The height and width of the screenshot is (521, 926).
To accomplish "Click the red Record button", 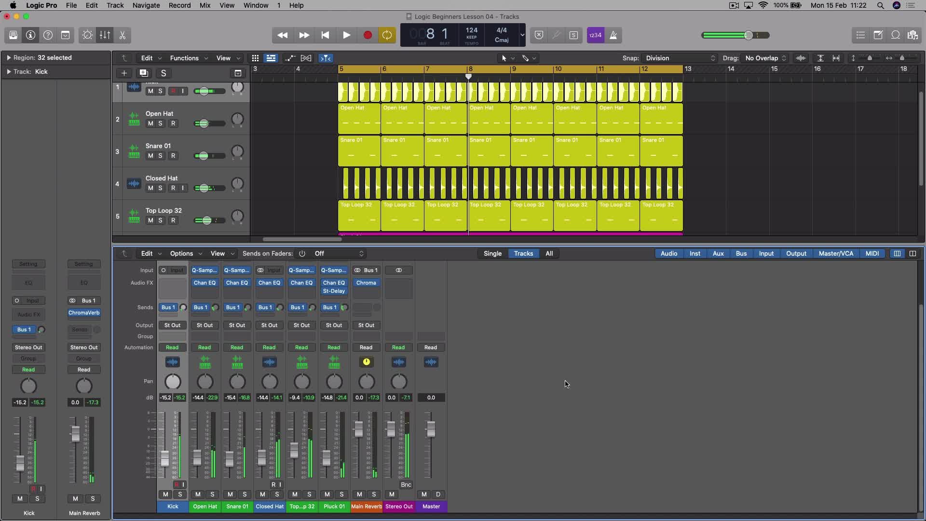I will point(368,35).
